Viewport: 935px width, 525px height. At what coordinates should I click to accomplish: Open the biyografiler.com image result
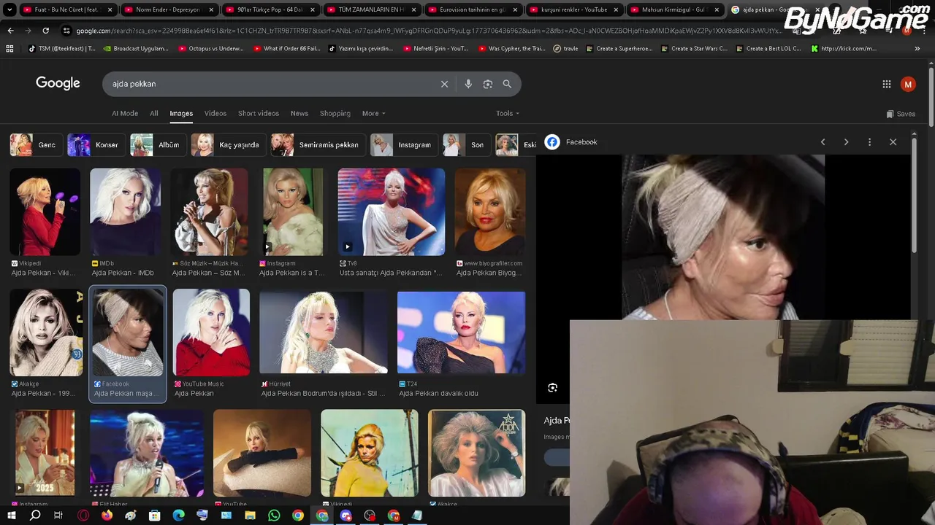click(490, 212)
